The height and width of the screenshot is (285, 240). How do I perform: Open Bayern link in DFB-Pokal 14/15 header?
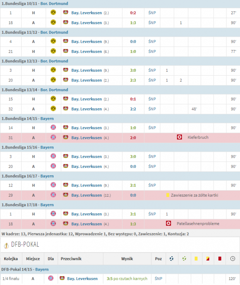(x=42, y=269)
